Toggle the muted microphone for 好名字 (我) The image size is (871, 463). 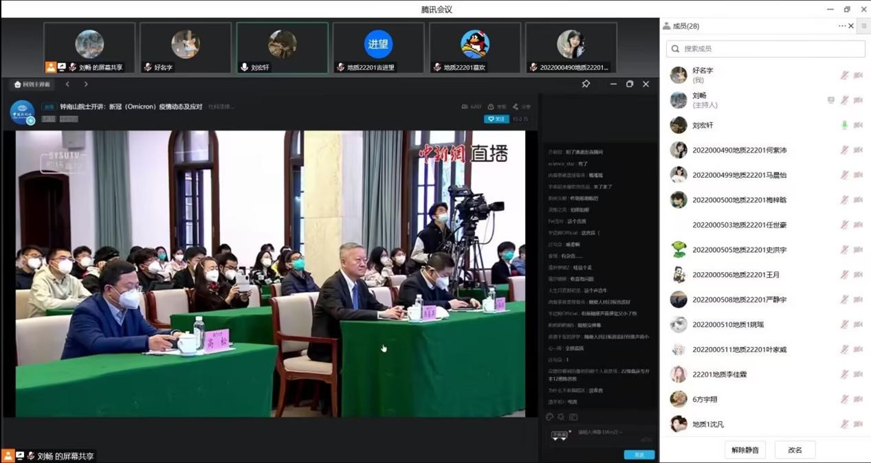(x=844, y=76)
